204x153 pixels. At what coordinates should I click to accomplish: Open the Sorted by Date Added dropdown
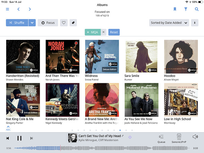(169, 23)
